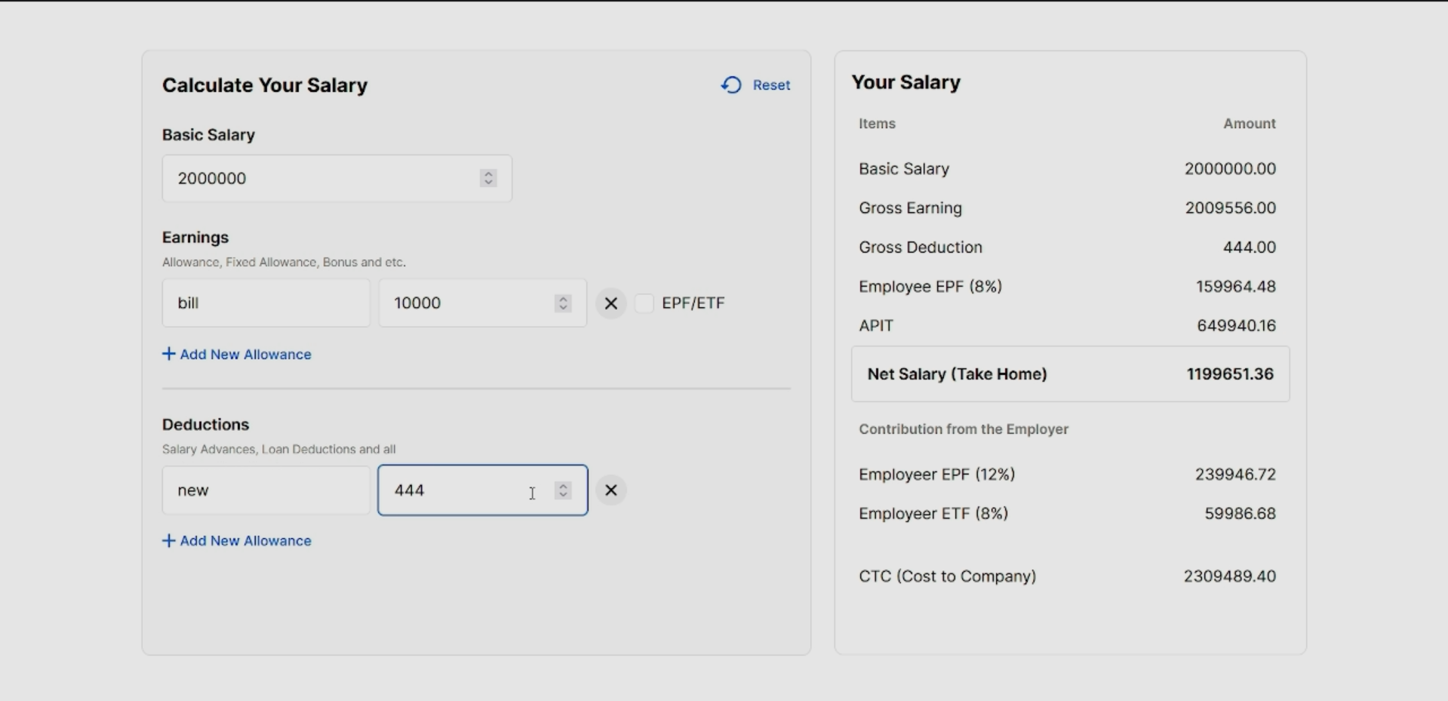Click the plus icon under Deductions
Image resolution: width=1448 pixels, height=701 pixels.
(169, 540)
